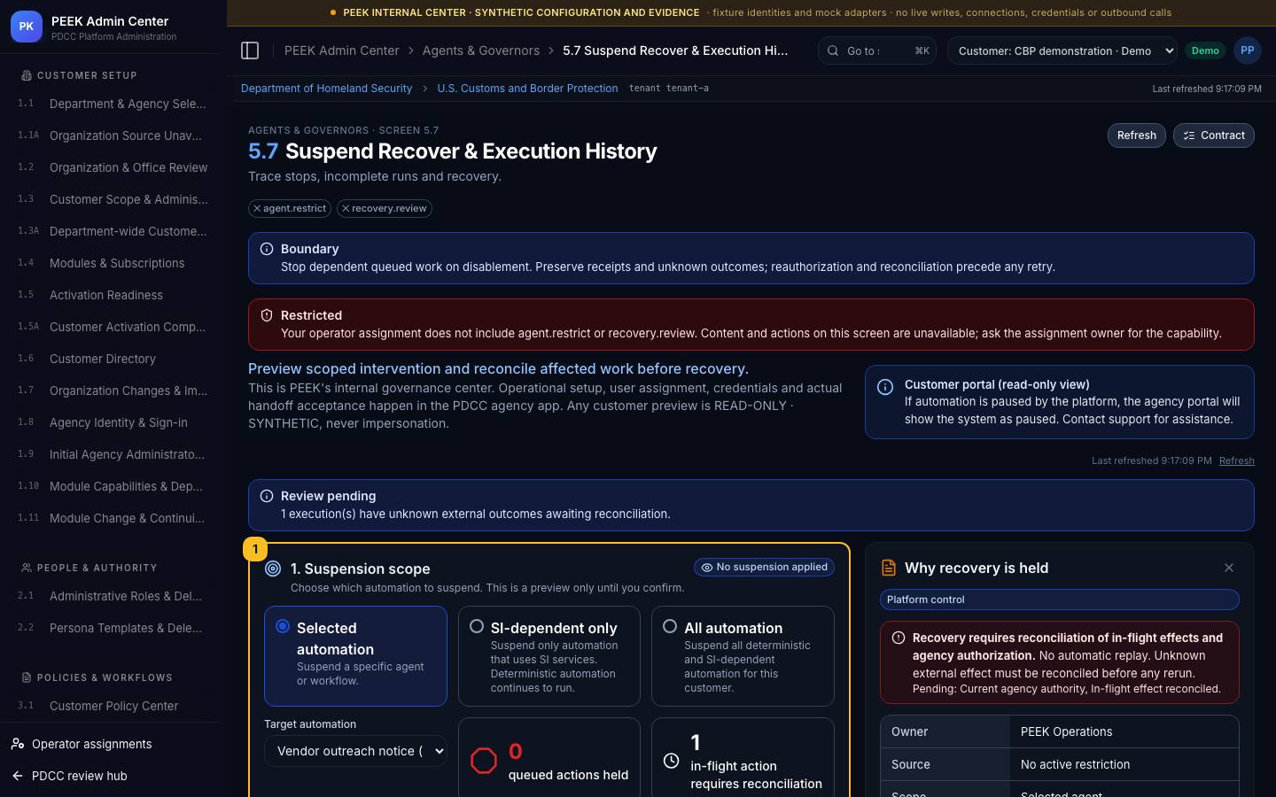Click the Restricted shield icon
The width and height of the screenshot is (1276, 797).
point(267,315)
